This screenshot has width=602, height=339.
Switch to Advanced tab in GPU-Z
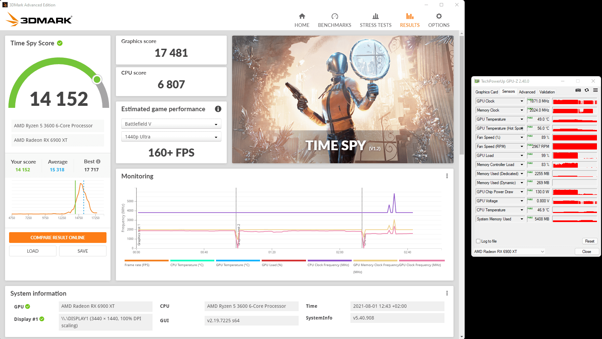(527, 92)
